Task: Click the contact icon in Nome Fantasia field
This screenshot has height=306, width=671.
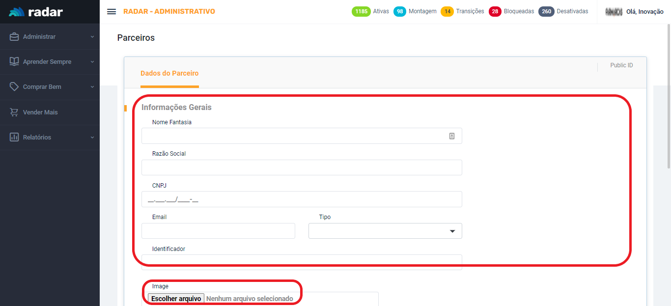Action: (452, 136)
